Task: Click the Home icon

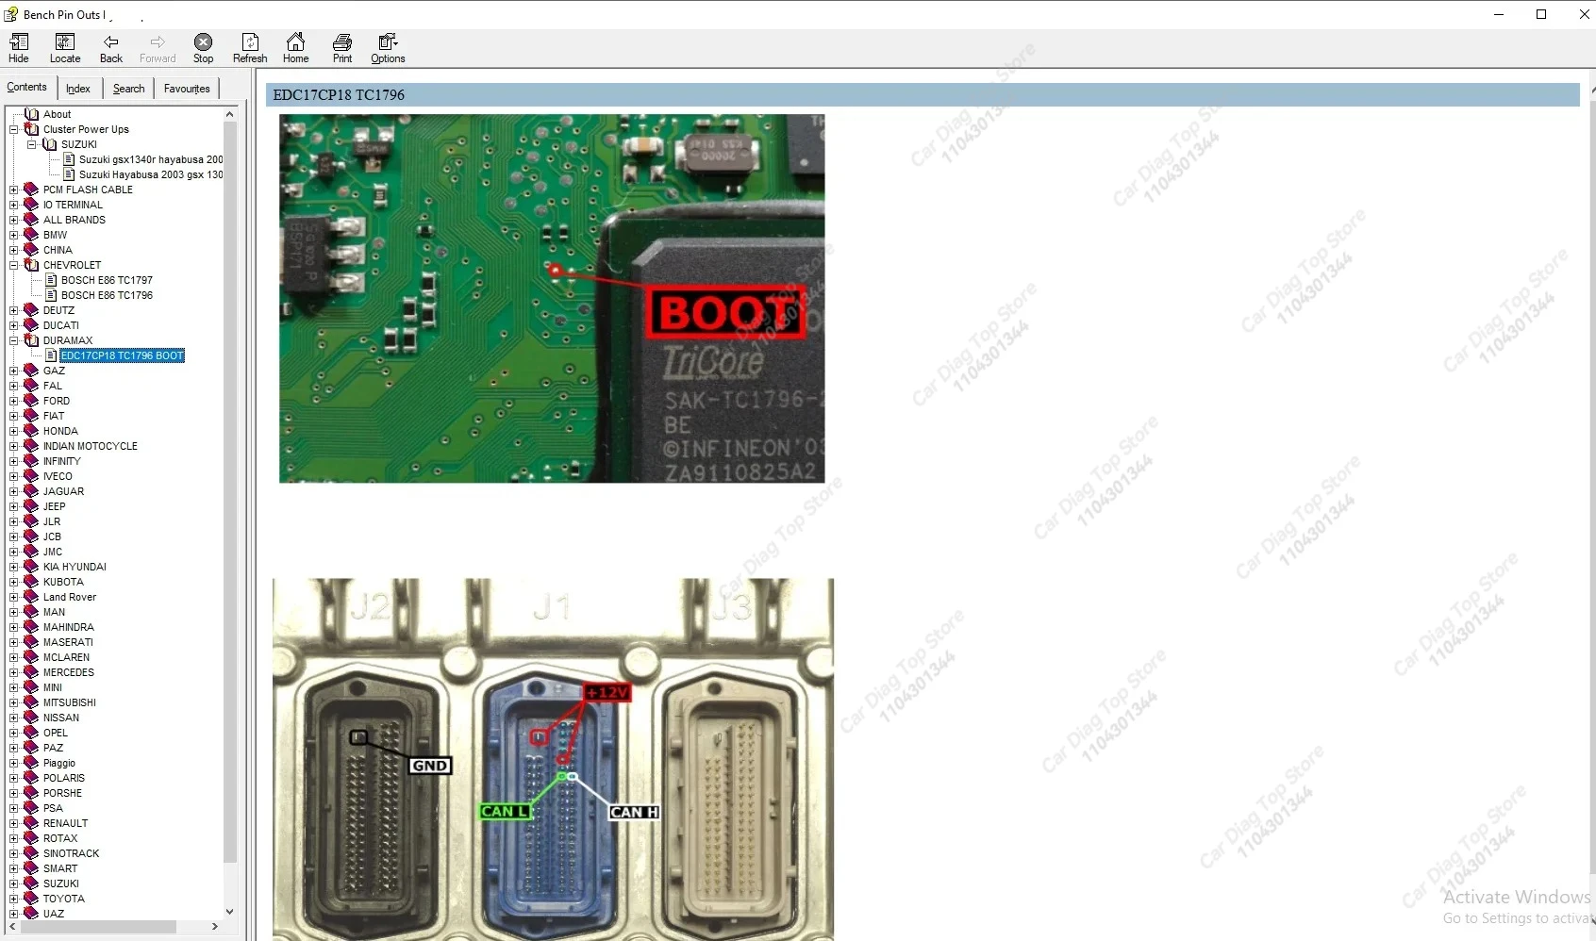Action: point(295,47)
